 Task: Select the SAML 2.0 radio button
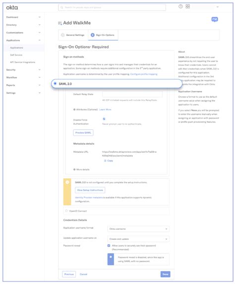[55, 83]
